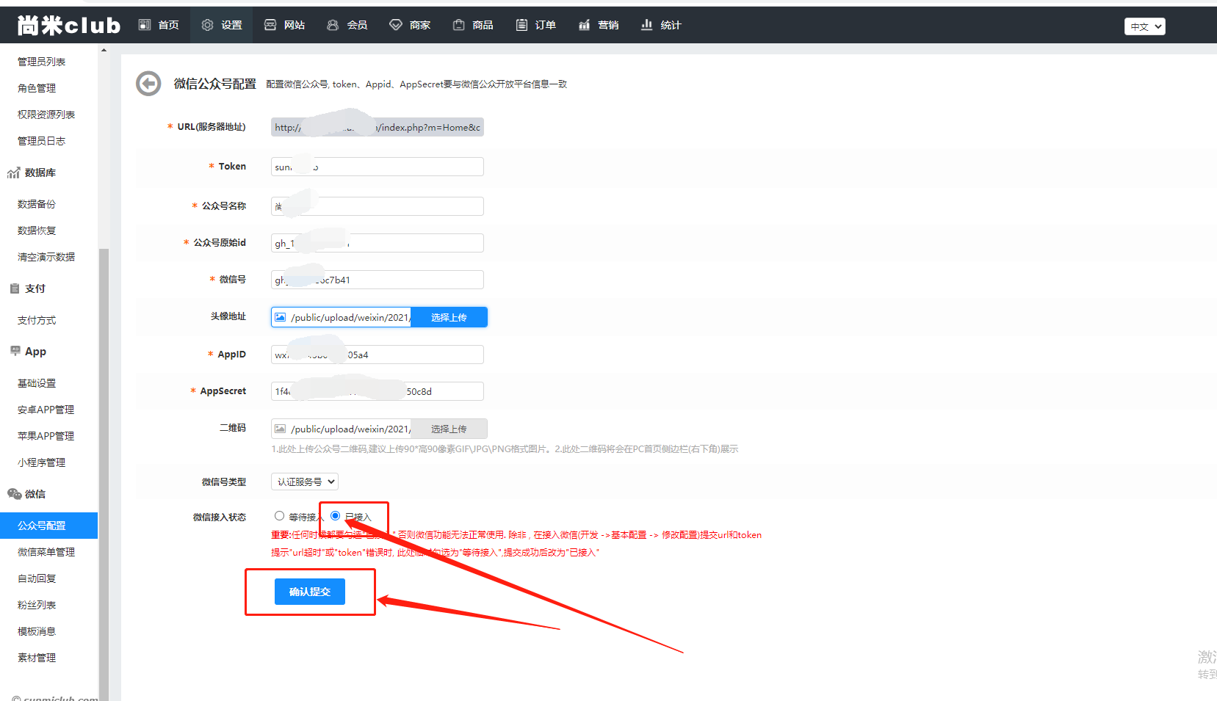This screenshot has width=1217, height=701.
Task: Click 选择上传 next to 头像地址
Action: [x=449, y=317]
